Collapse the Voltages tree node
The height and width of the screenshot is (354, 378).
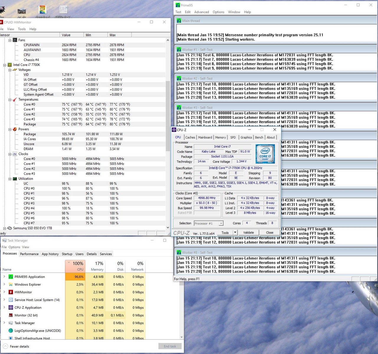10,70
